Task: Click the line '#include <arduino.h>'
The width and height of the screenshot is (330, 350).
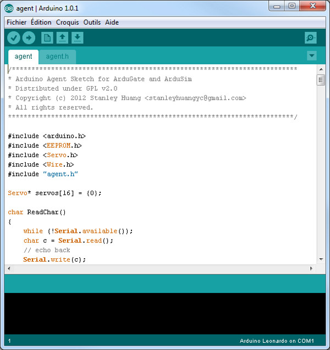Action: [x=47, y=136]
